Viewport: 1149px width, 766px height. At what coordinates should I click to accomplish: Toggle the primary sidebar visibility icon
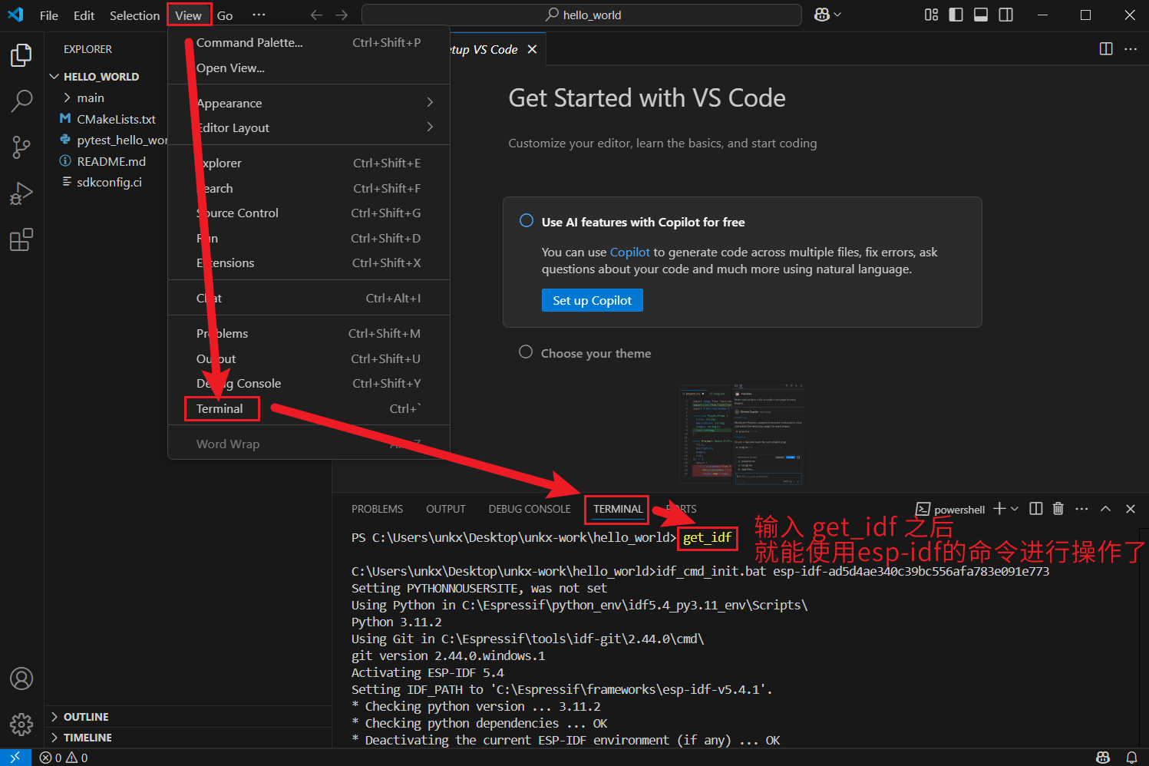click(x=956, y=14)
